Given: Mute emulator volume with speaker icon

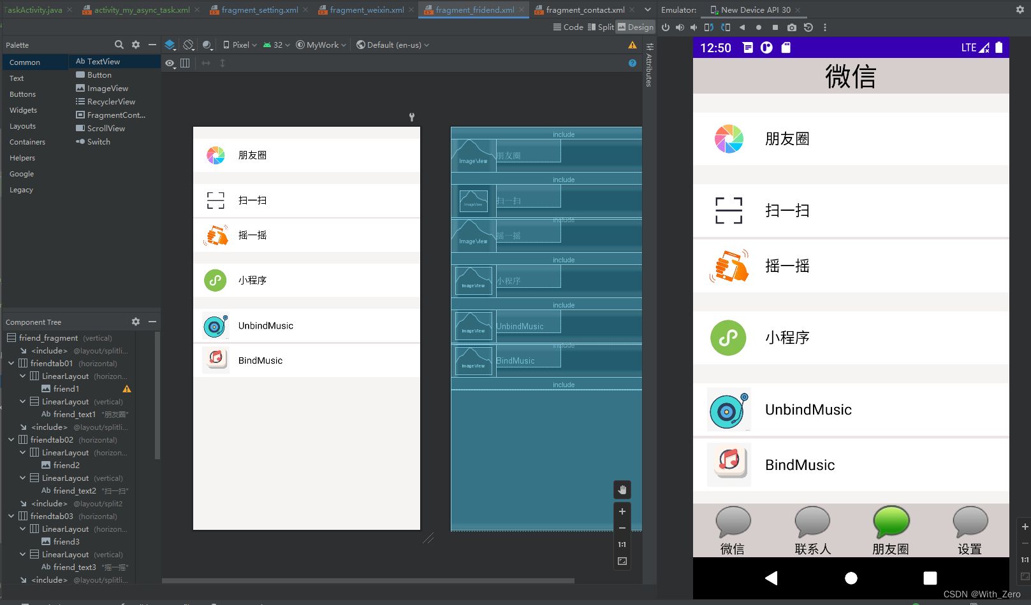Looking at the screenshot, I should (x=694, y=27).
